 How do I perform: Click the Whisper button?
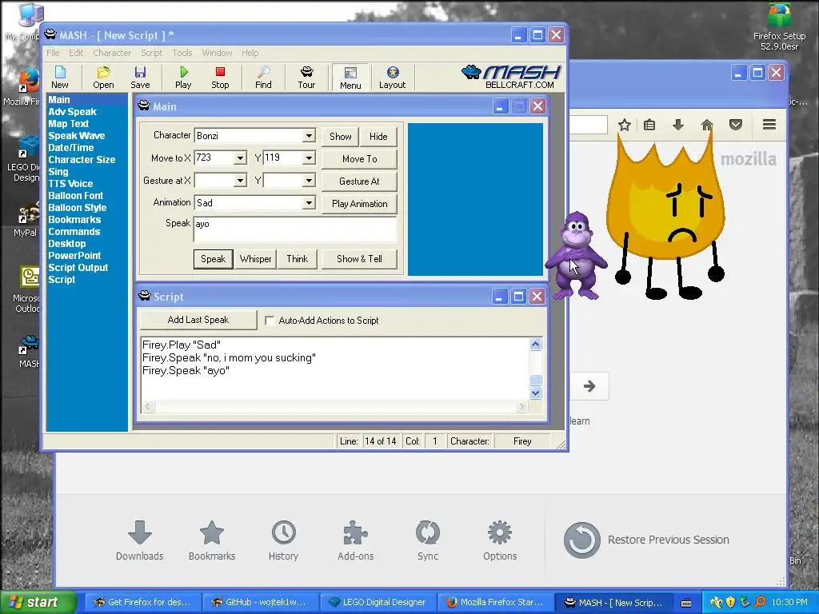click(x=255, y=259)
